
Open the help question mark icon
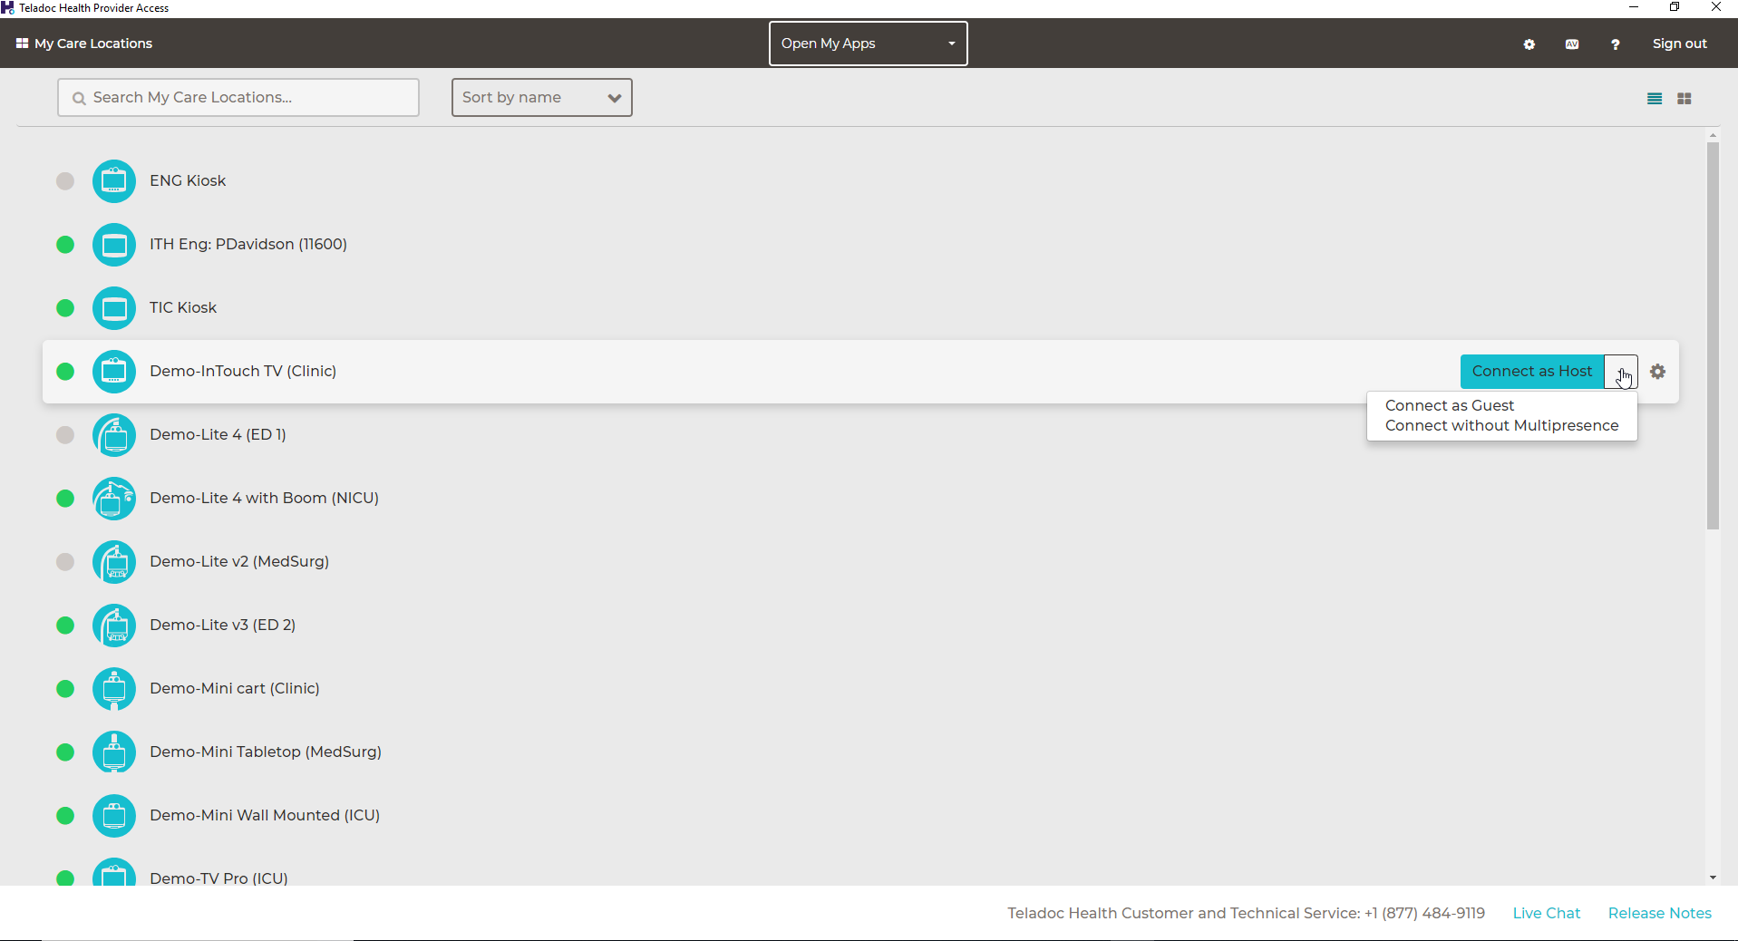pos(1615,44)
